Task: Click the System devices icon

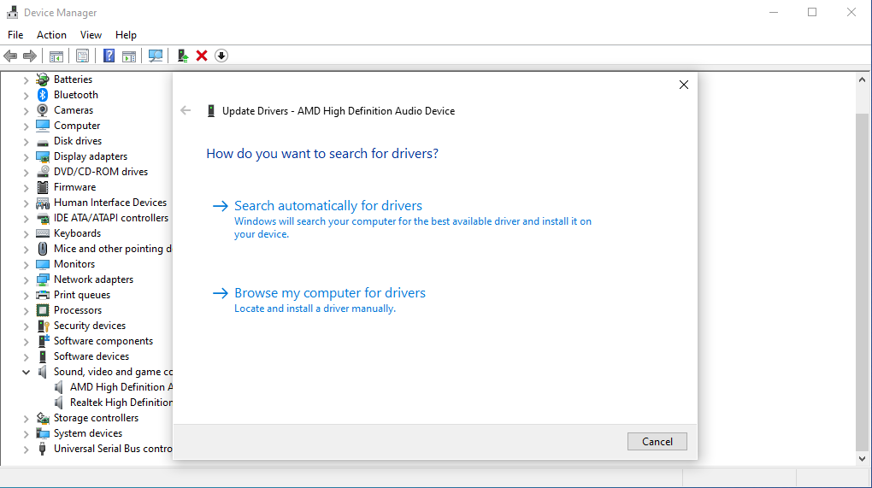Action: pyautogui.click(x=42, y=433)
